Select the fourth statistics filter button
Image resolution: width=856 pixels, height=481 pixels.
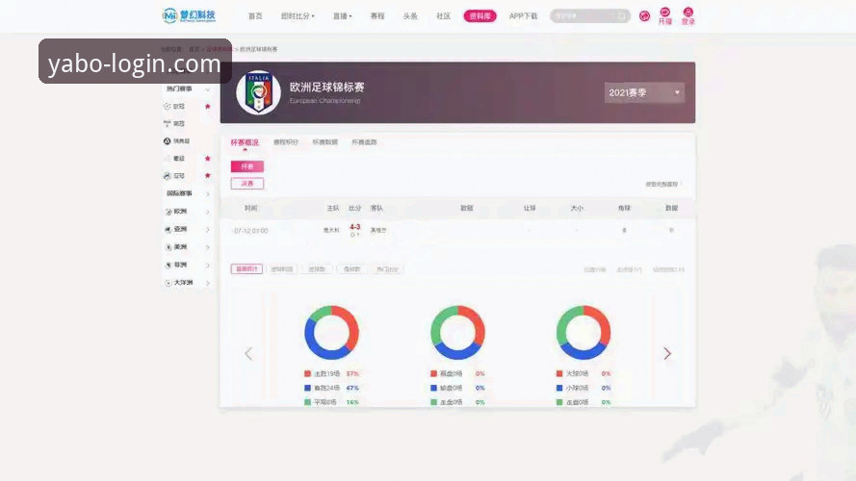(x=351, y=269)
